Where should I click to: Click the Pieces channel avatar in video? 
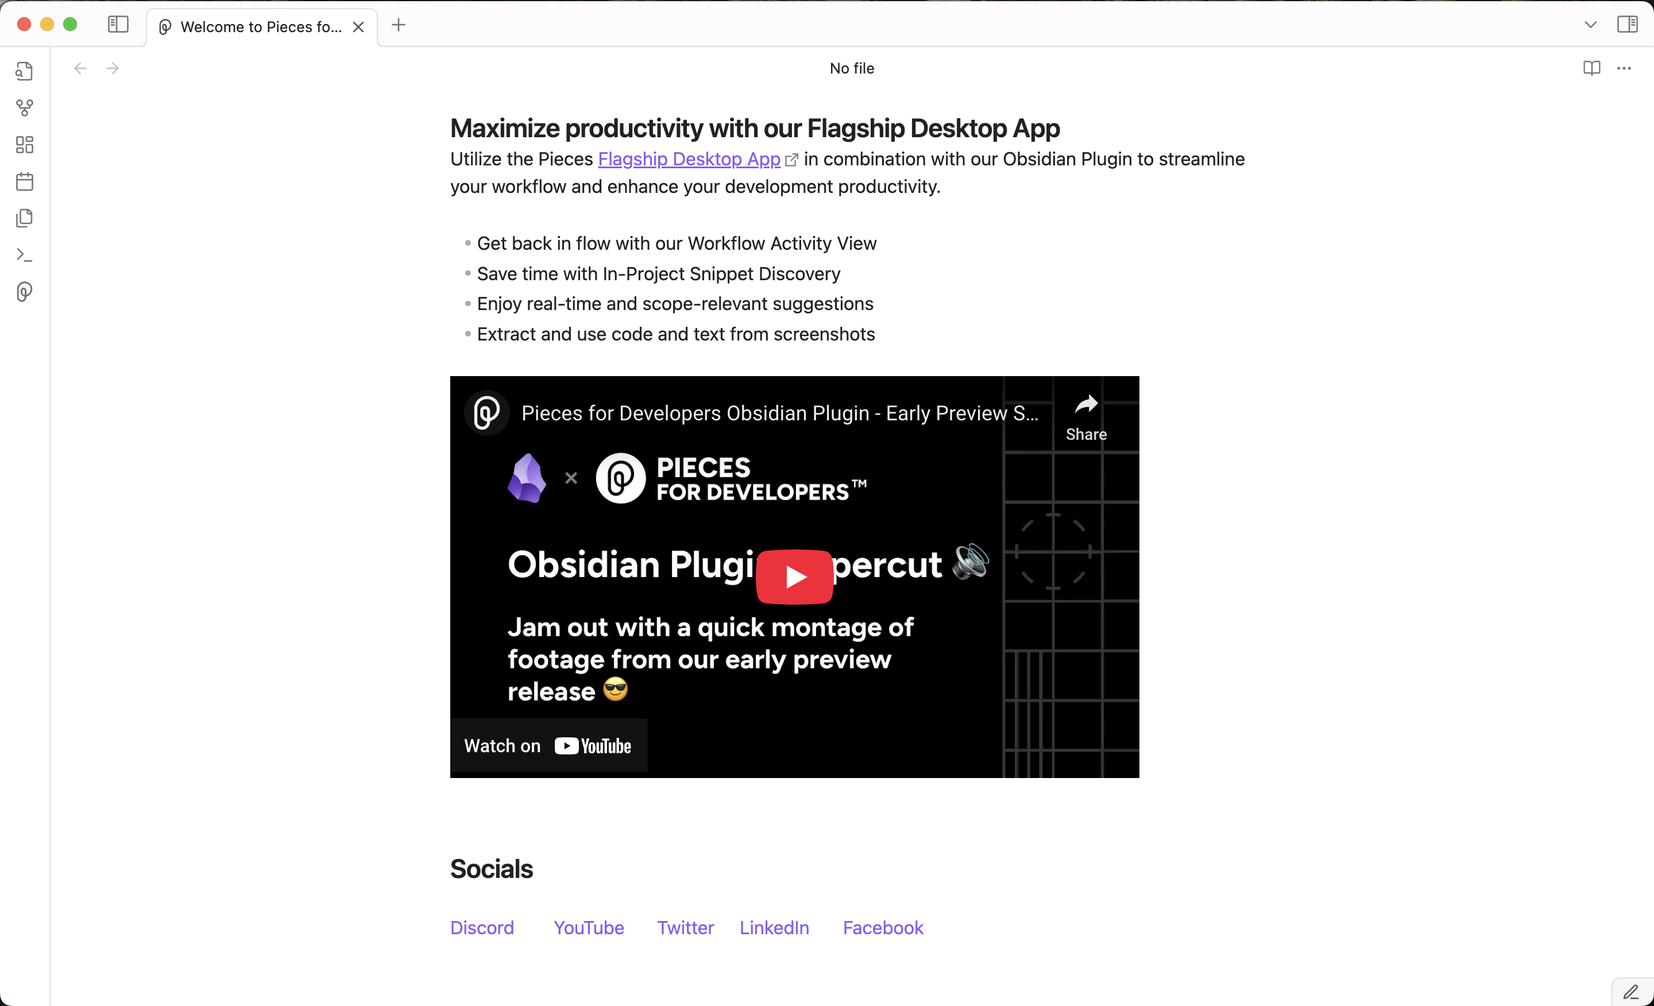486,413
